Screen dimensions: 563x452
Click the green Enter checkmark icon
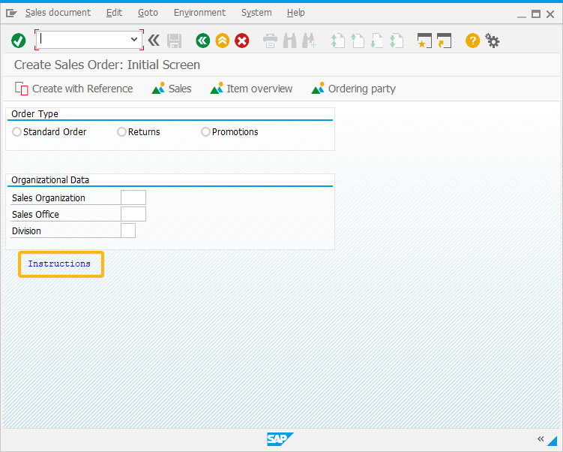coord(18,41)
